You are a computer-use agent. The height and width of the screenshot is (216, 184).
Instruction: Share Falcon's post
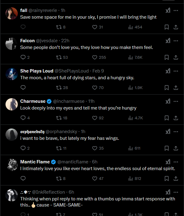[176, 57]
